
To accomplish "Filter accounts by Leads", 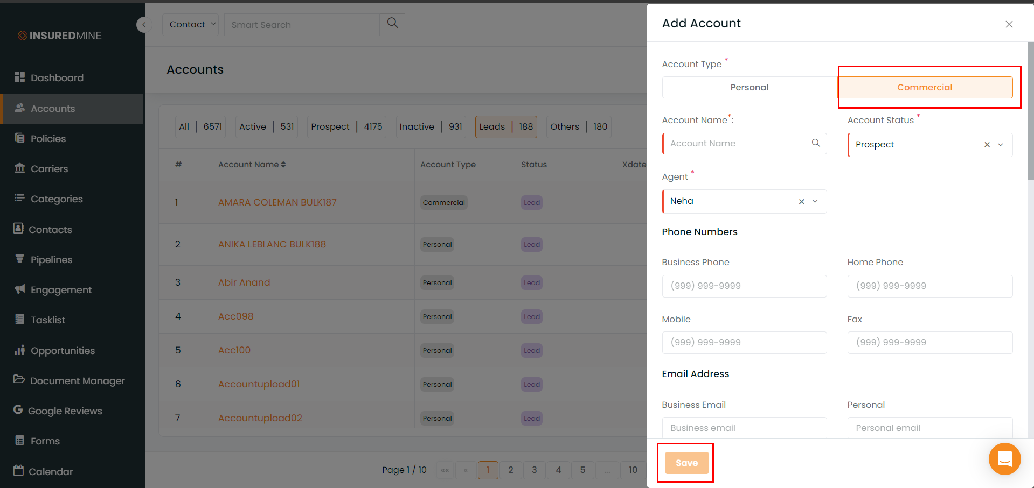I will [x=505, y=127].
